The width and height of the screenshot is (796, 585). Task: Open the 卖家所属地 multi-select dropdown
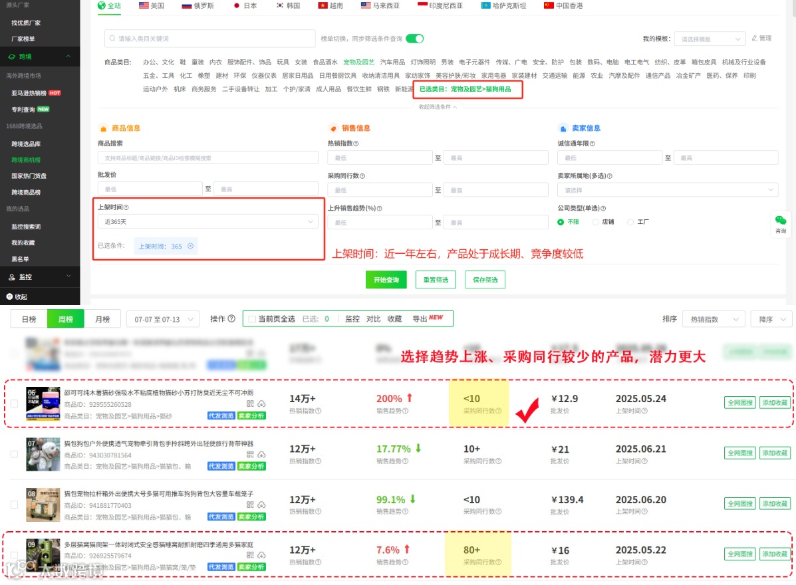[x=668, y=189]
